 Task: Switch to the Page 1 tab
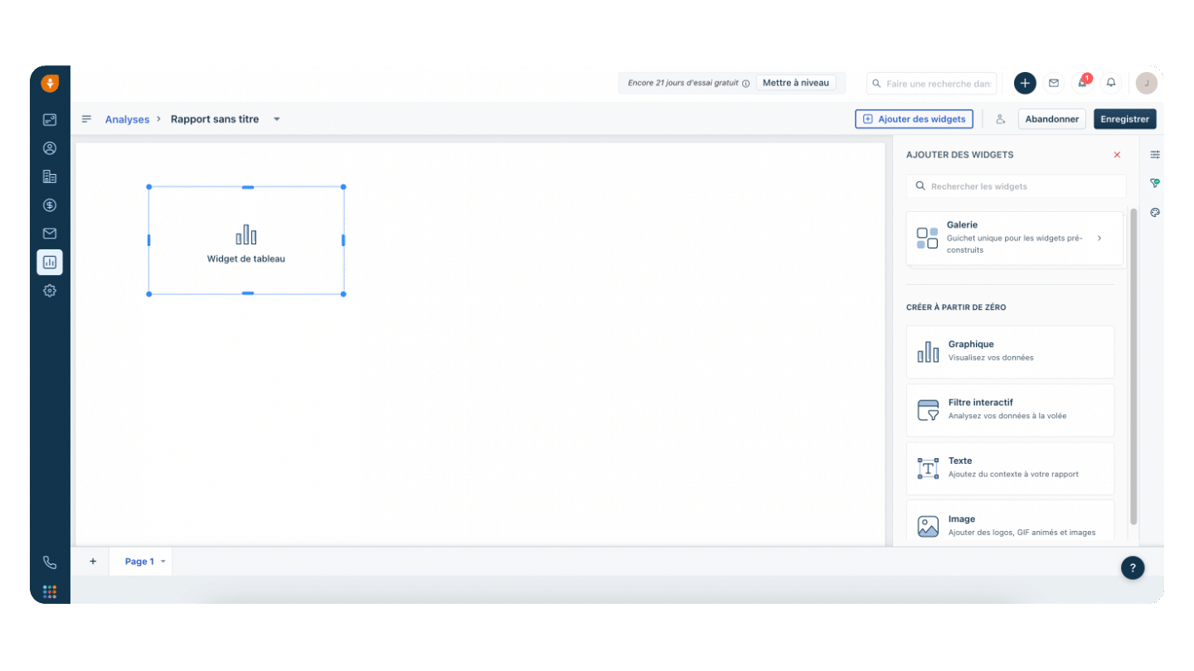[139, 562]
